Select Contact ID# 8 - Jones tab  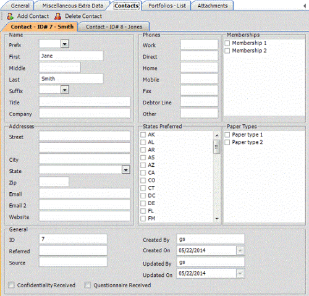(x=114, y=27)
